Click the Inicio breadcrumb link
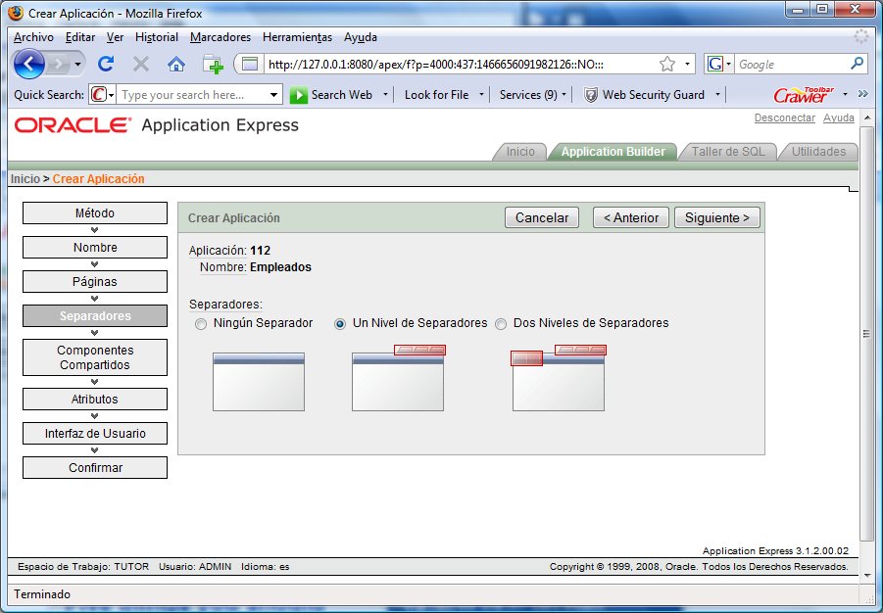883x613 pixels. tap(25, 179)
